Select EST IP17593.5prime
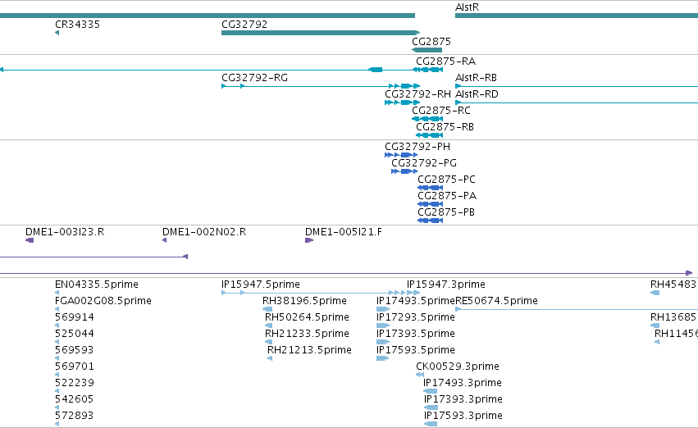Image resolution: width=698 pixels, height=428 pixels. (x=382, y=358)
